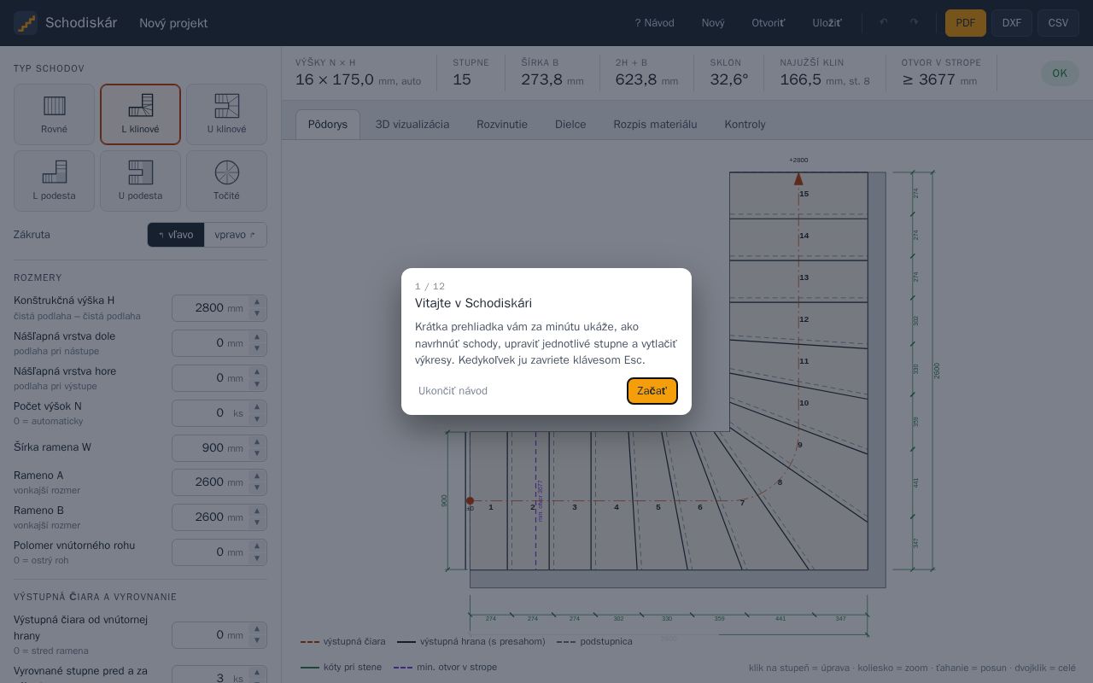Image resolution: width=1093 pixels, height=683 pixels.
Task: Click the Schodiskár stairs logo icon
Action: (26, 23)
